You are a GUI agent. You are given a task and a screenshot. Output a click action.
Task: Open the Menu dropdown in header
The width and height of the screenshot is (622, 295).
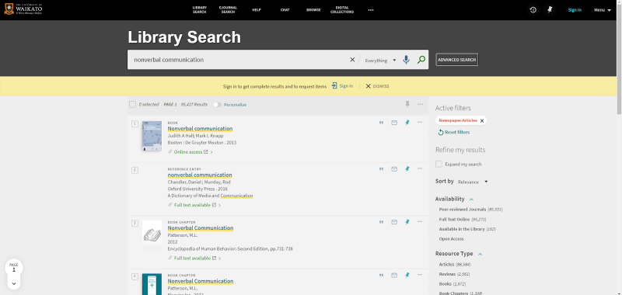coord(602,10)
